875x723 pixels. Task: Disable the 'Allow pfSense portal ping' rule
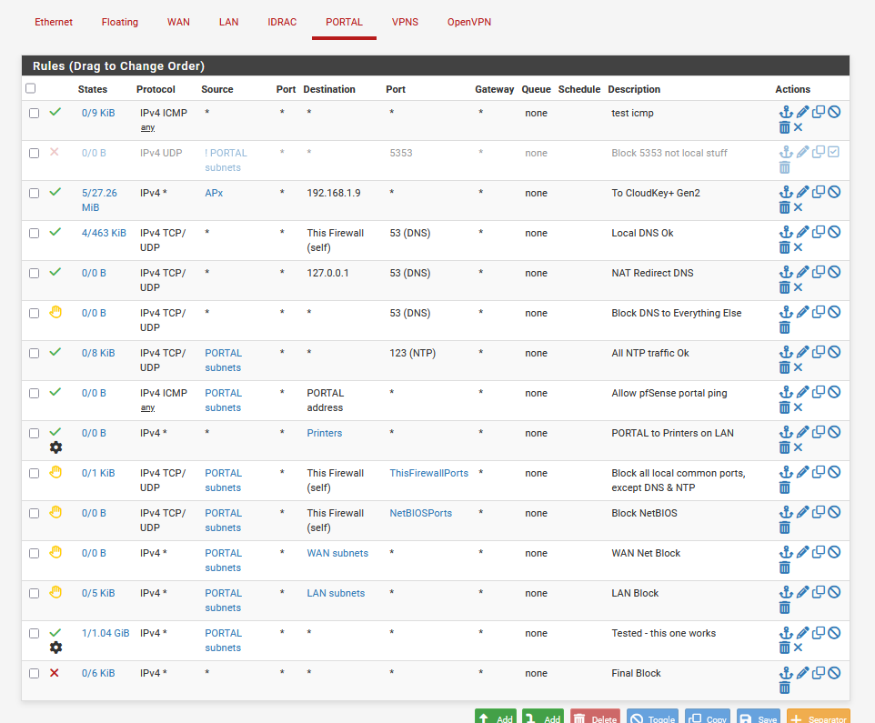(x=834, y=392)
